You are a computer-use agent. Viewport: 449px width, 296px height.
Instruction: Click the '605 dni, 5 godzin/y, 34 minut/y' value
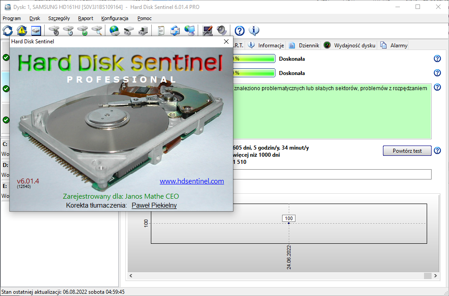click(271, 148)
